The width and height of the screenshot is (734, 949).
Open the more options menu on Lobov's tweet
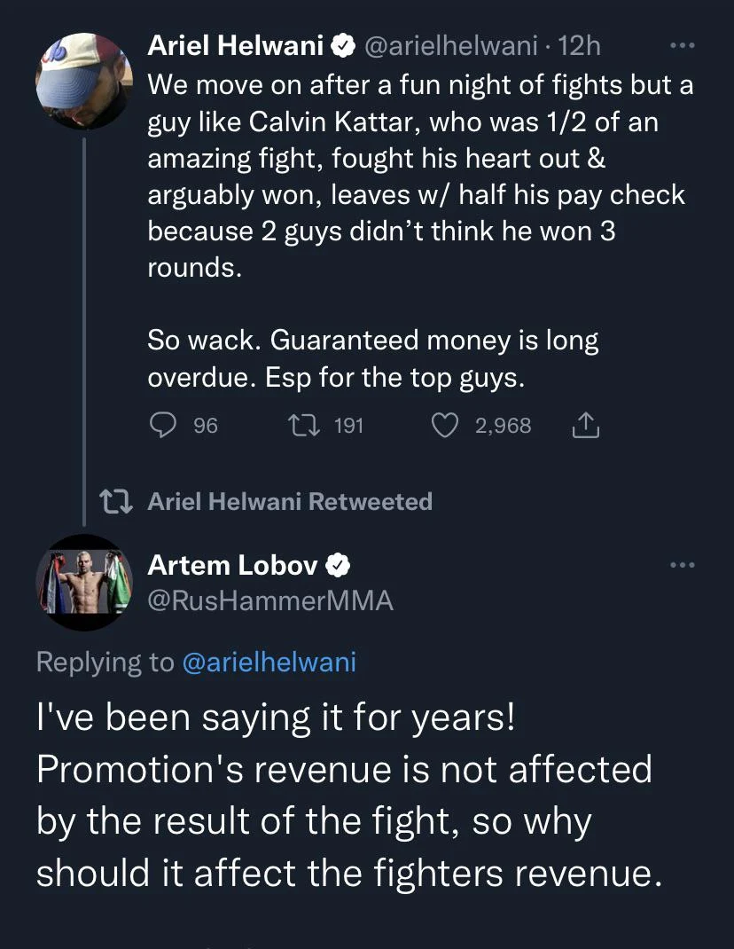click(683, 564)
